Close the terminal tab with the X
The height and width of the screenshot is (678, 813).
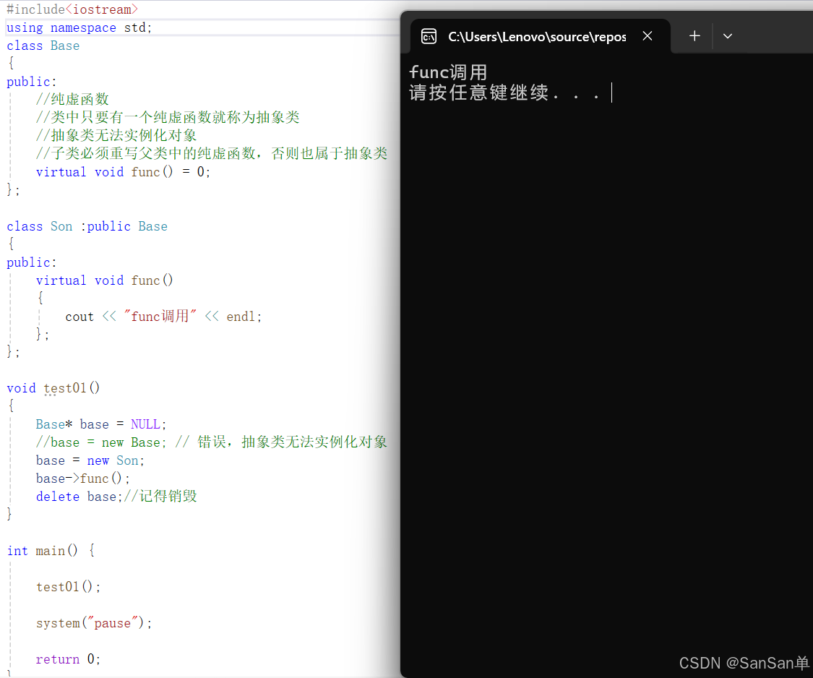(x=648, y=36)
